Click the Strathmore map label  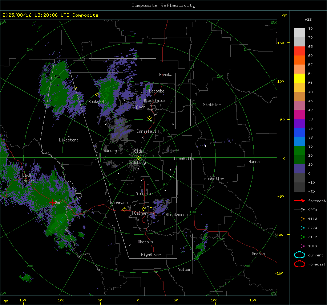point(177,215)
